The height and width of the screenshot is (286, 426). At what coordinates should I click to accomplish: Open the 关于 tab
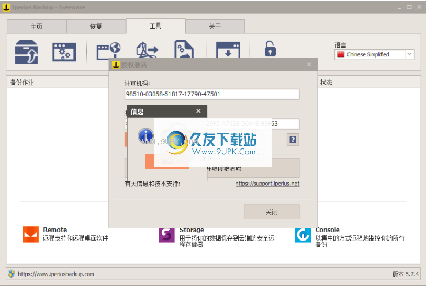pos(215,26)
